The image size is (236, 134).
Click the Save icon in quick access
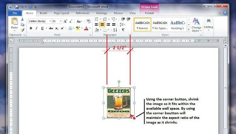pyautogui.click(x=17, y=7)
